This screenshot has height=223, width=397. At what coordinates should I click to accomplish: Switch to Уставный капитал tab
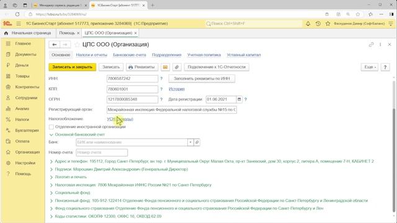click(x=244, y=55)
